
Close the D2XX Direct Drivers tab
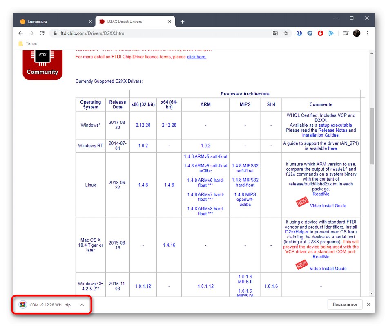(170, 22)
